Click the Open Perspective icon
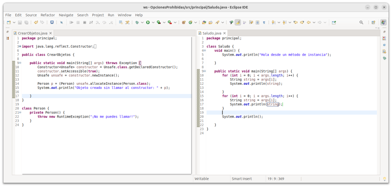 (373, 23)
